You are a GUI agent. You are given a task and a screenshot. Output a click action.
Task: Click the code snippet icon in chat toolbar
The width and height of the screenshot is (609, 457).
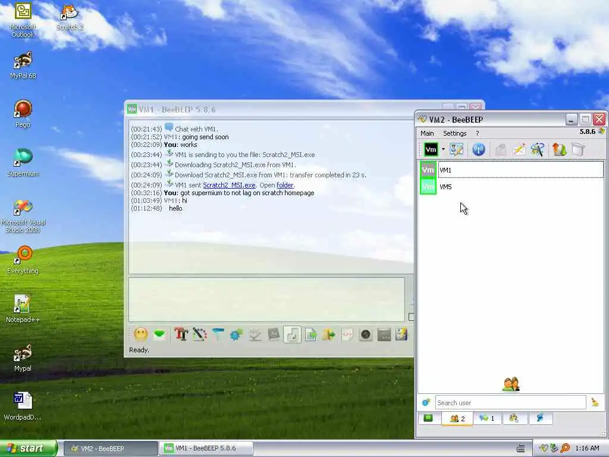click(347, 334)
